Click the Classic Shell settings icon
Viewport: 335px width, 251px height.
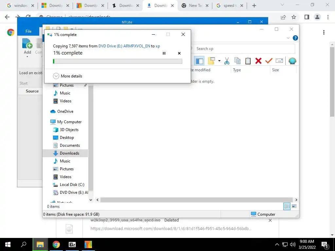tap(292, 61)
